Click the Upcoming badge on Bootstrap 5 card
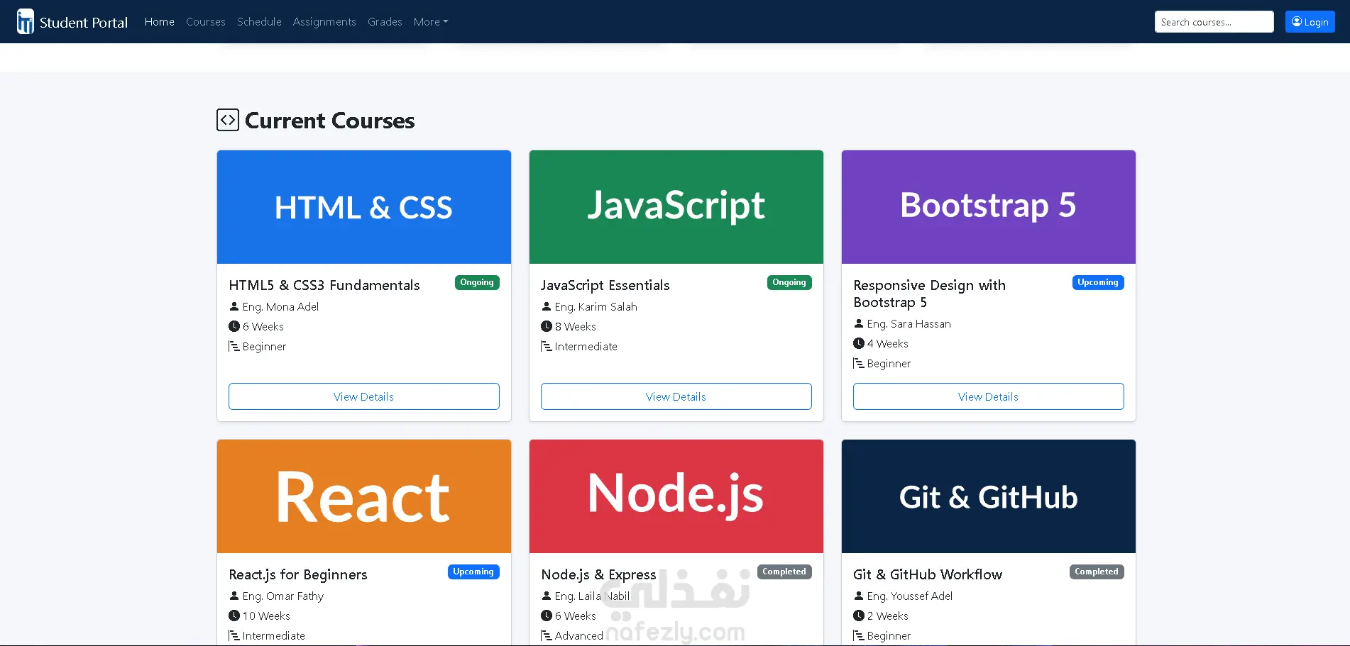 pos(1098,282)
